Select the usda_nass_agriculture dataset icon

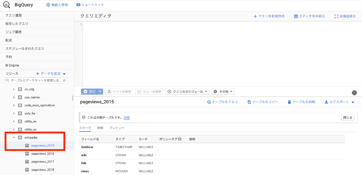point(20,105)
